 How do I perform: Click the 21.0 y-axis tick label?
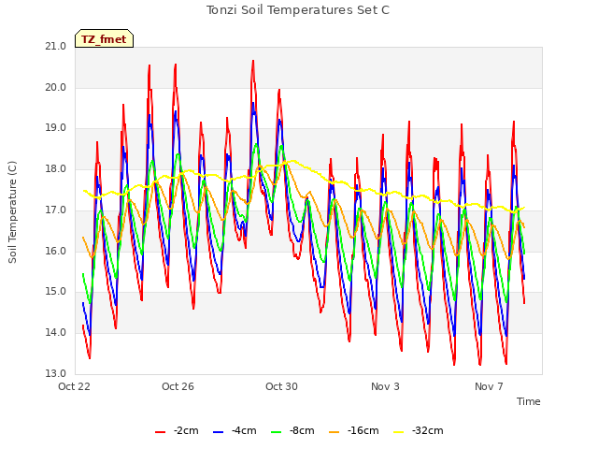[56, 46]
